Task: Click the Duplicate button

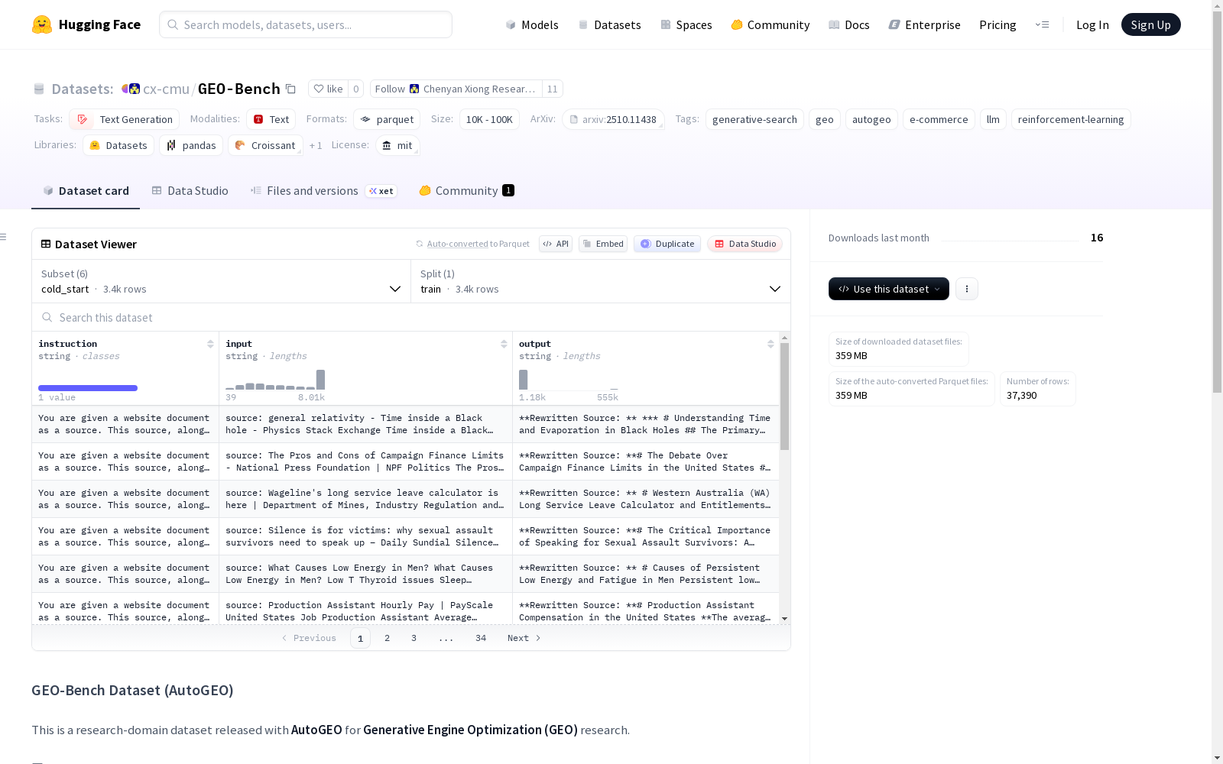Action: pyautogui.click(x=667, y=244)
